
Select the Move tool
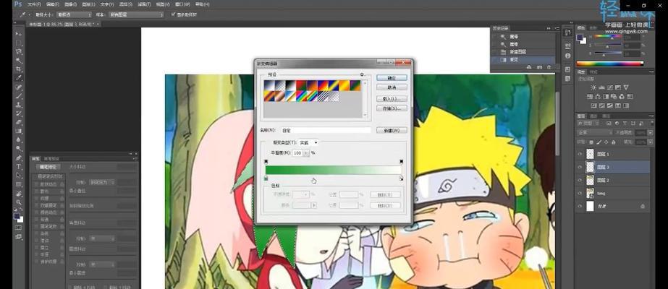[x=18, y=33]
